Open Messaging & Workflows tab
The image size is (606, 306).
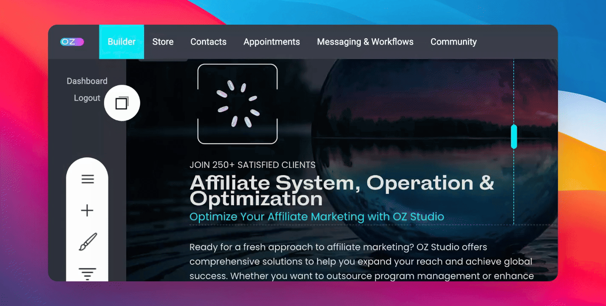click(365, 42)
